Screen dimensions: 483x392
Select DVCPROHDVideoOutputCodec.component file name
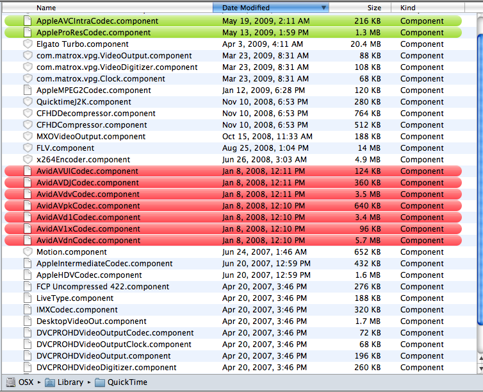(115, 333)
